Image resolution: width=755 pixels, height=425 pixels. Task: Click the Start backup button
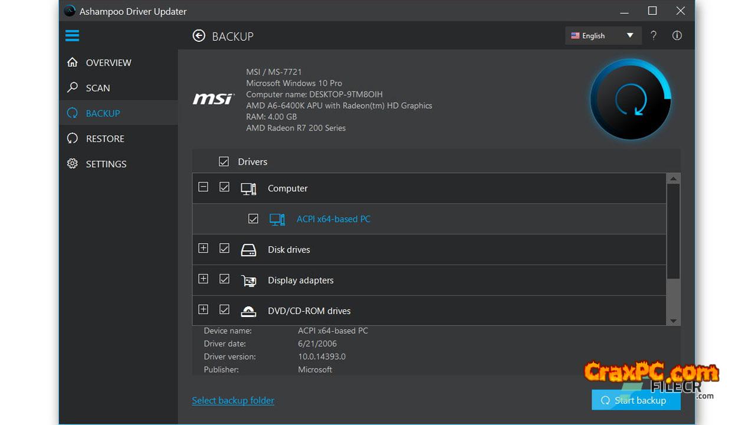tap(636, 400)
